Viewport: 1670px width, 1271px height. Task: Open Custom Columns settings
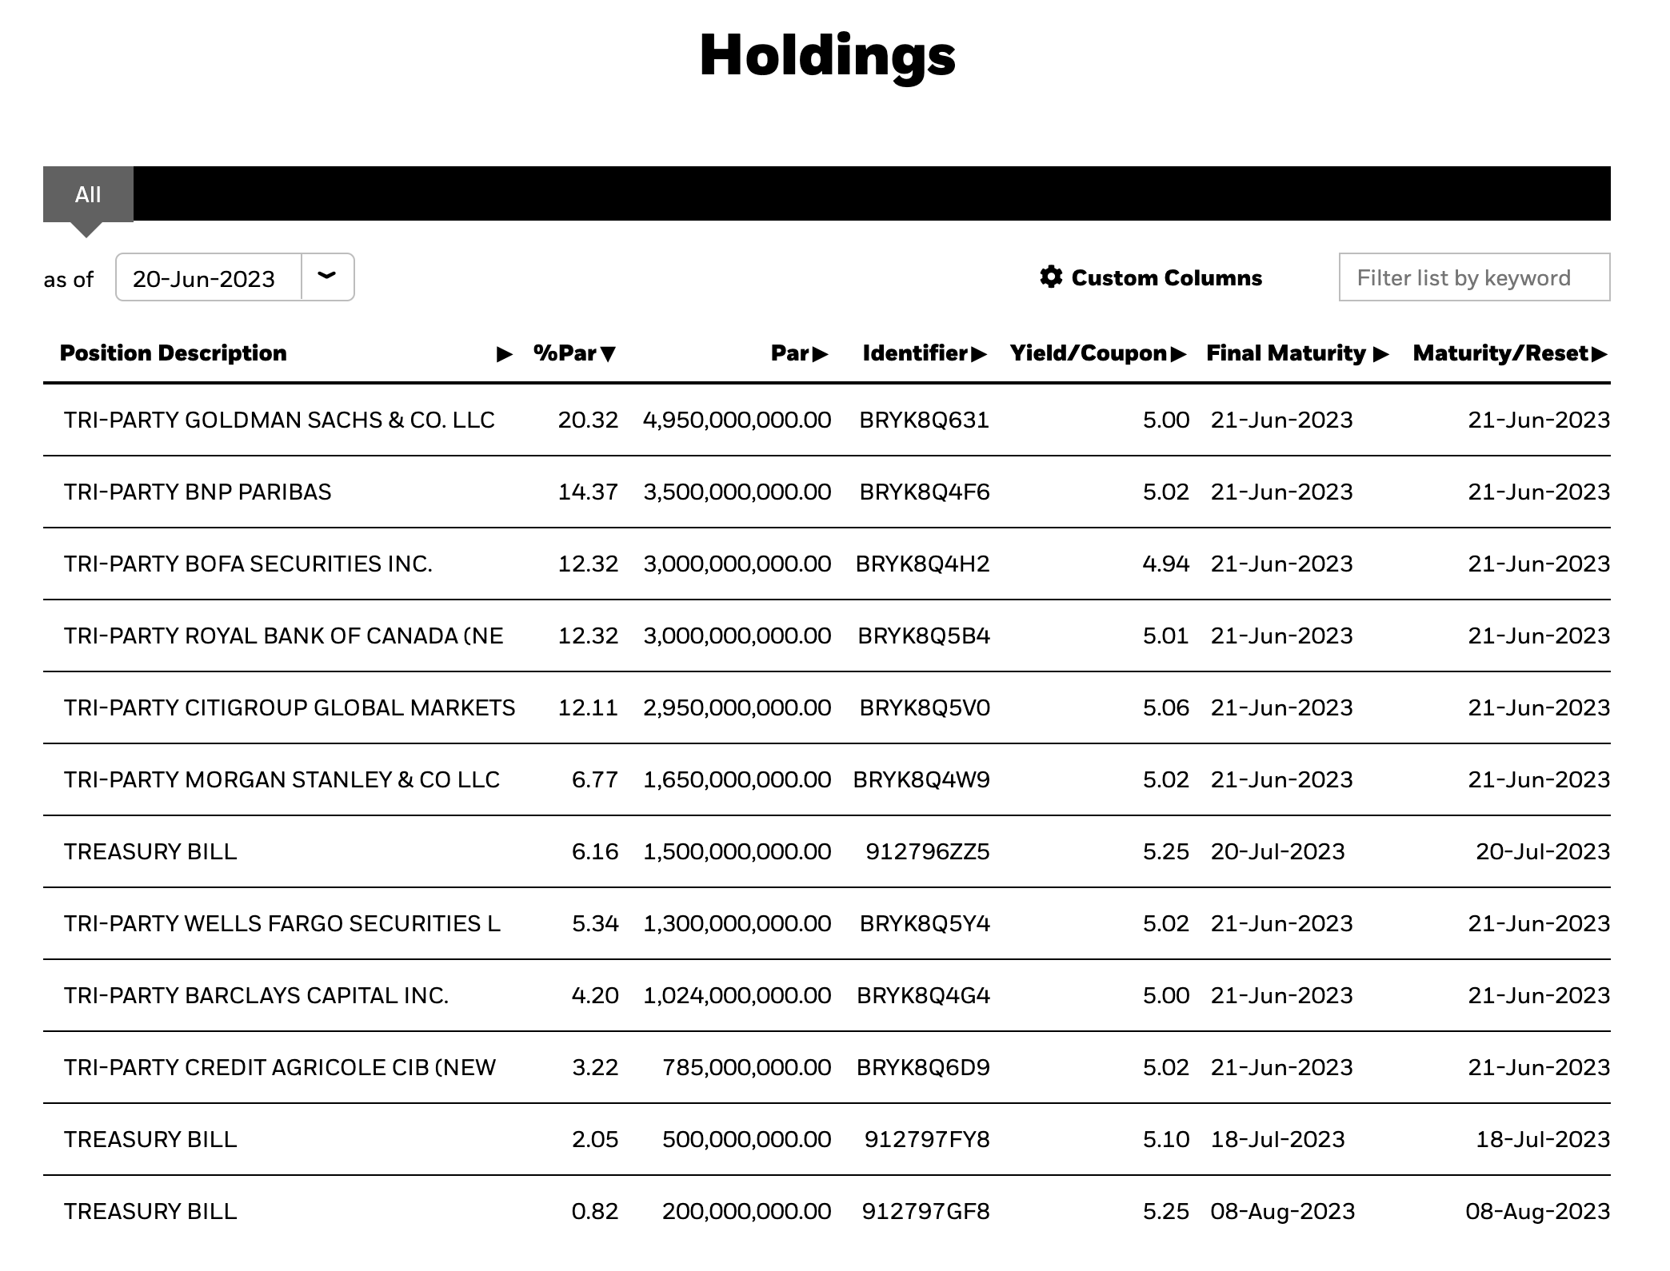[1151, 277]
